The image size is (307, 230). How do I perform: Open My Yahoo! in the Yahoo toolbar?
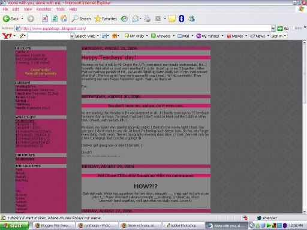click(207, 36)
